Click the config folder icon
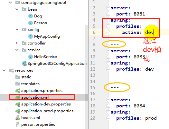 click(x=24, y=30)
